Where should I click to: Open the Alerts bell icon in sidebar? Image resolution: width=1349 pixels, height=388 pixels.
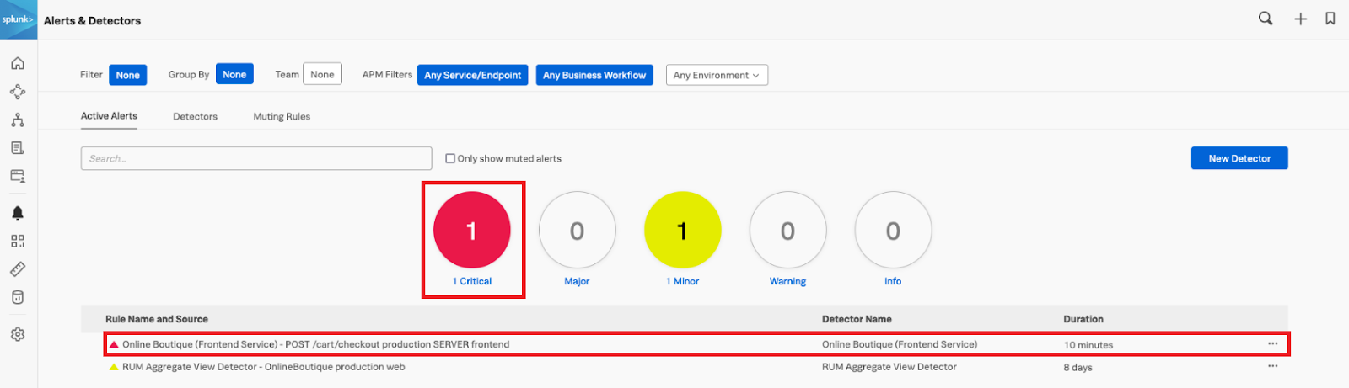18,213
